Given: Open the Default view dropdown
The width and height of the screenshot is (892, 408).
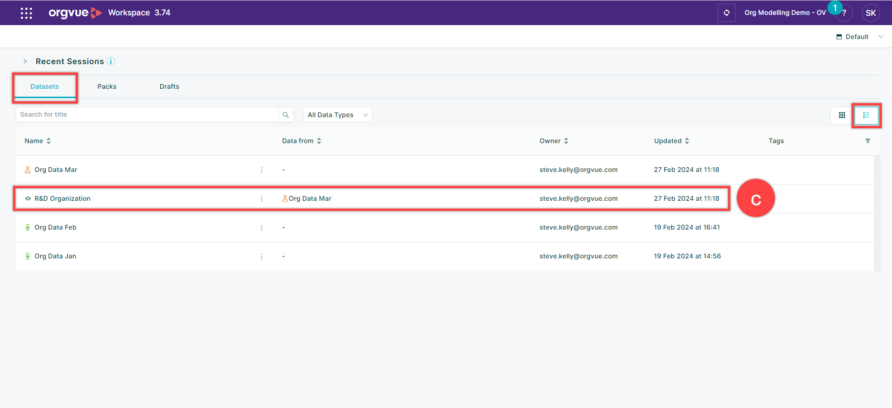Looking at the screenshot, I should pyautogui.click(x=859, y=37).
